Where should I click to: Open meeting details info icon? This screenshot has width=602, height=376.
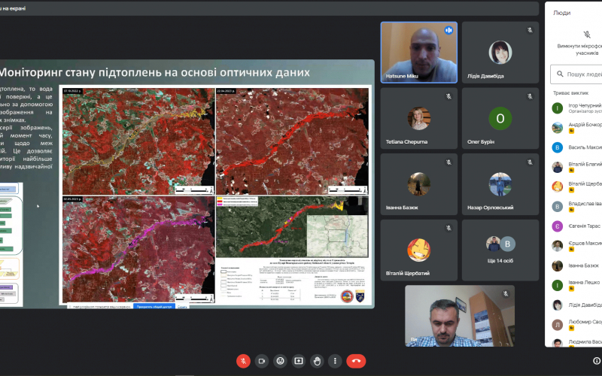click(x=596, y=361)
